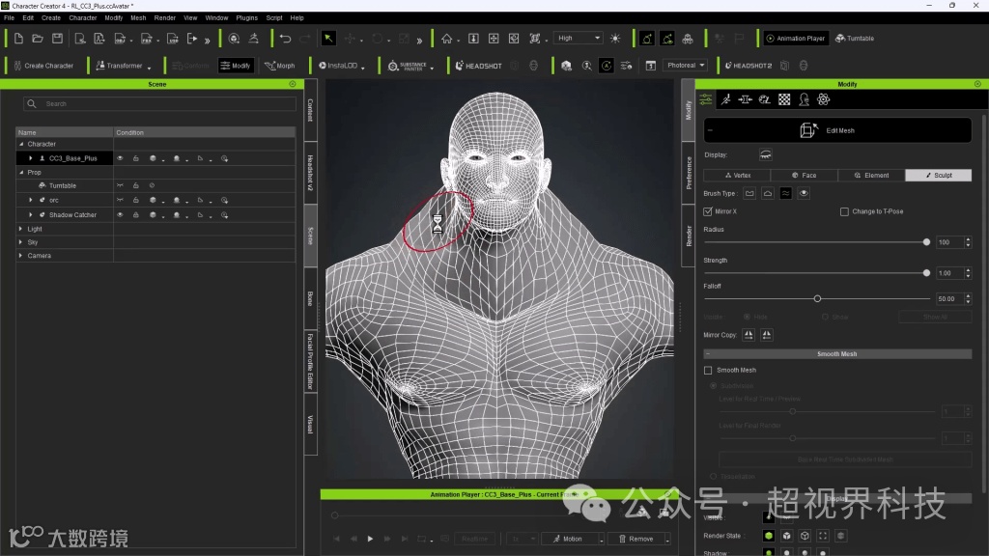Tick the Smooth Mesh checkbox

click(708, 370)
